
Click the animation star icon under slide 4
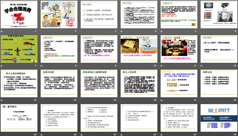pos(122,31)
